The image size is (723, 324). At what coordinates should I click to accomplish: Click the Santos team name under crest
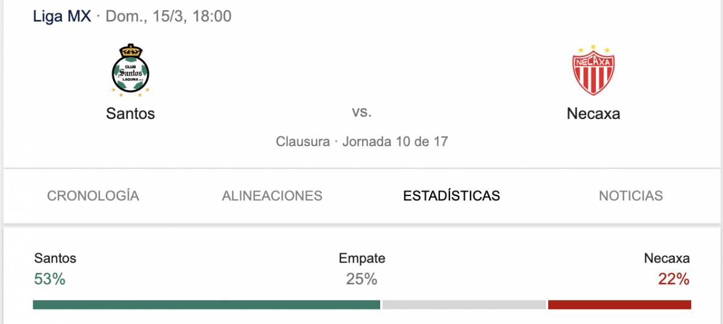(x=131, y=113)
